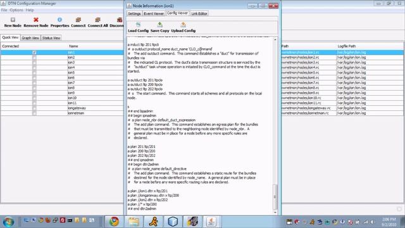This screenshot has height=228, width=405.
Task: Open Google Chrome from taskbar
Action: (x=114, y=222)
